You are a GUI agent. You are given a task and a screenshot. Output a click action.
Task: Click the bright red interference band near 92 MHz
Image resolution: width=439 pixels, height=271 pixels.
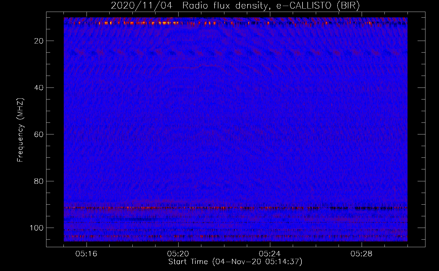(236, 208)
